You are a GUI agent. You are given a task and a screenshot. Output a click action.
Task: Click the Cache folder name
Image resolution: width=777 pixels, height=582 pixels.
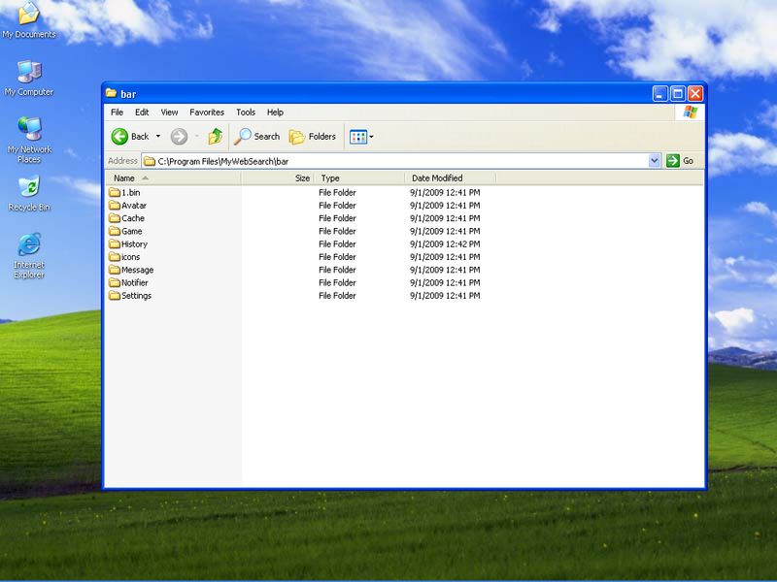133,218
